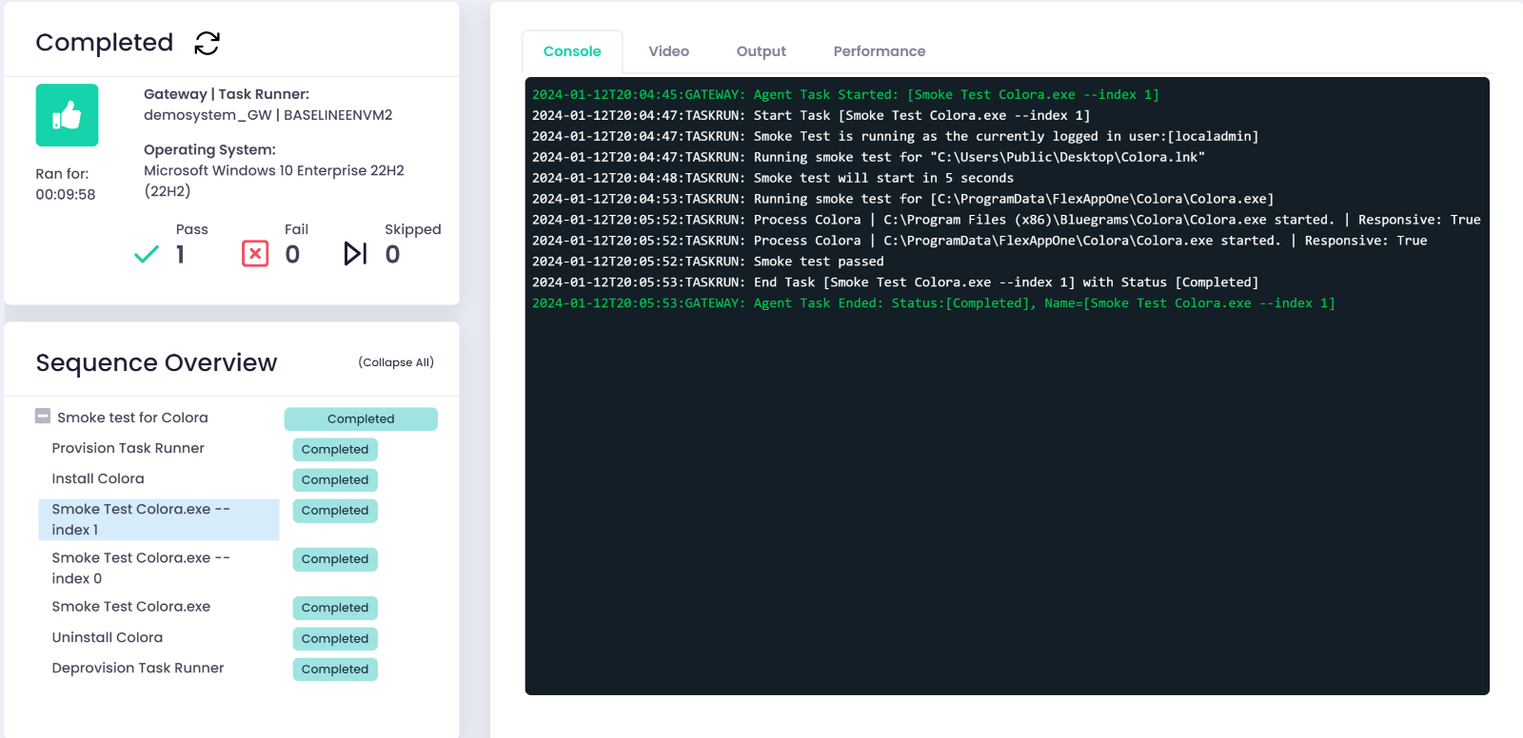Click Completed badge for Smoke test for Colora

tap(361, 419)
